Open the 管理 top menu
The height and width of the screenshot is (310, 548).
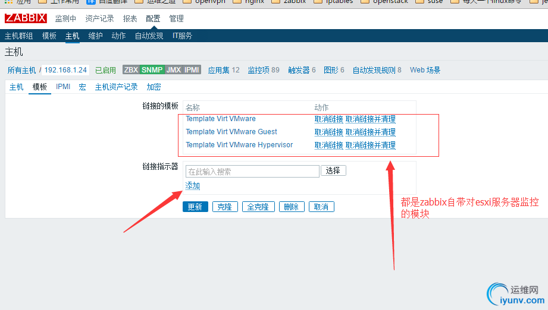(176, 18)
